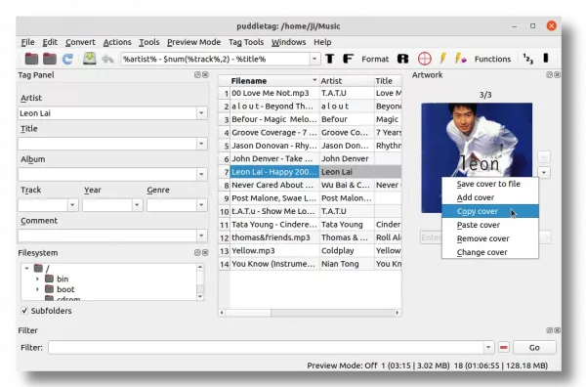586x387 pixels.
Task: Close the Filesystem dock panel
Action: tap(205, 253)
